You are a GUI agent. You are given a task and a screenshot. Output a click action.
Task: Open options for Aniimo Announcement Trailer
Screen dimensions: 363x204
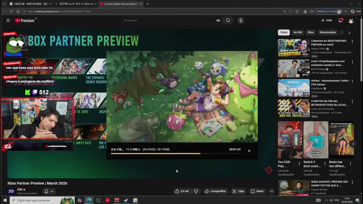click(353, 81)
